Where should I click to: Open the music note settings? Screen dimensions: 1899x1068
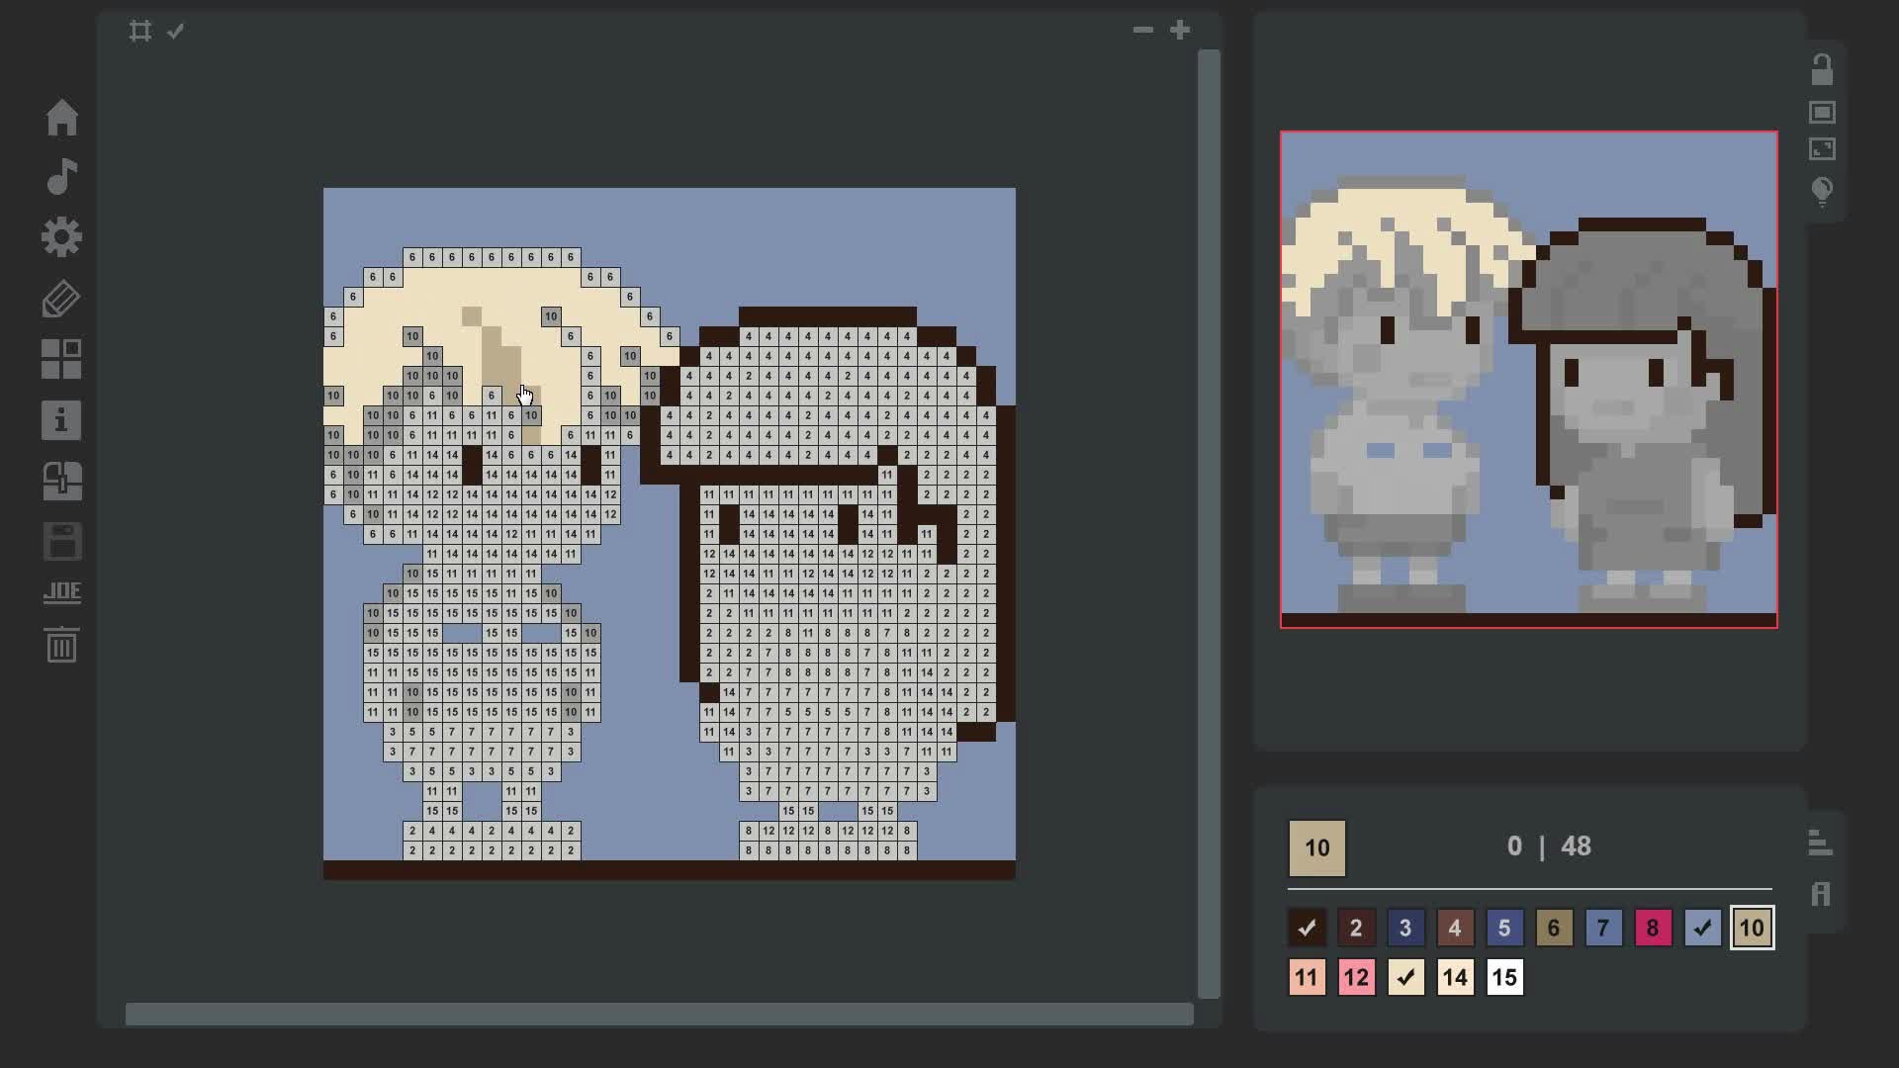61,177
